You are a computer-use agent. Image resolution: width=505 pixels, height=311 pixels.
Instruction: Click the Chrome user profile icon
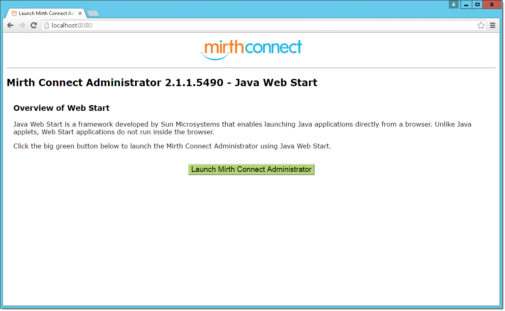[454, 4]
